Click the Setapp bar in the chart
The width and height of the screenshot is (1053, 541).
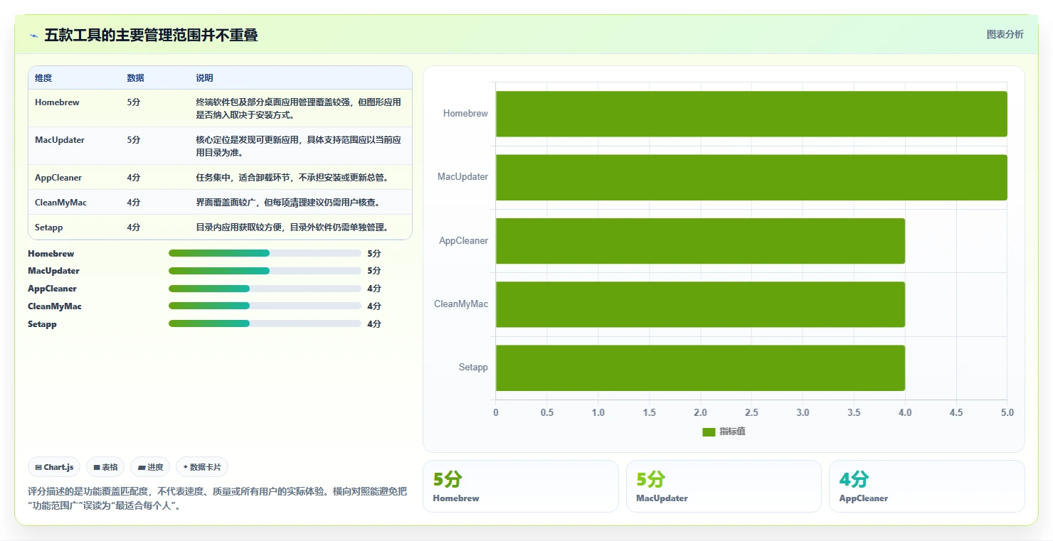(700, 368)
